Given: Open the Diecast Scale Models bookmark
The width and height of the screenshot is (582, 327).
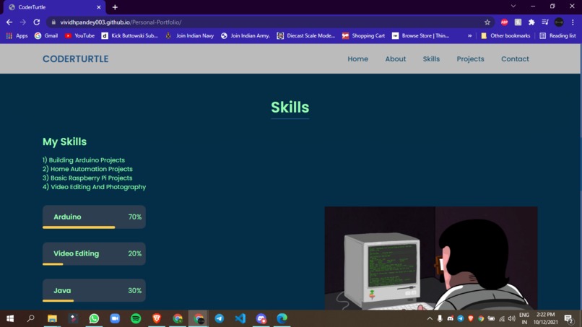Looking at the screenshot, I should tap(306, 35).
